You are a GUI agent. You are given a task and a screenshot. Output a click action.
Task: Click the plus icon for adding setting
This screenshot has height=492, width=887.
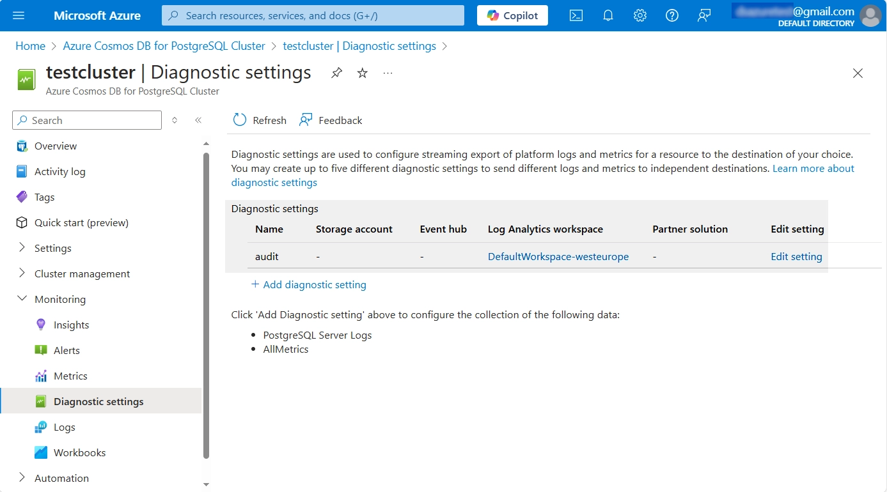[255, 284]
